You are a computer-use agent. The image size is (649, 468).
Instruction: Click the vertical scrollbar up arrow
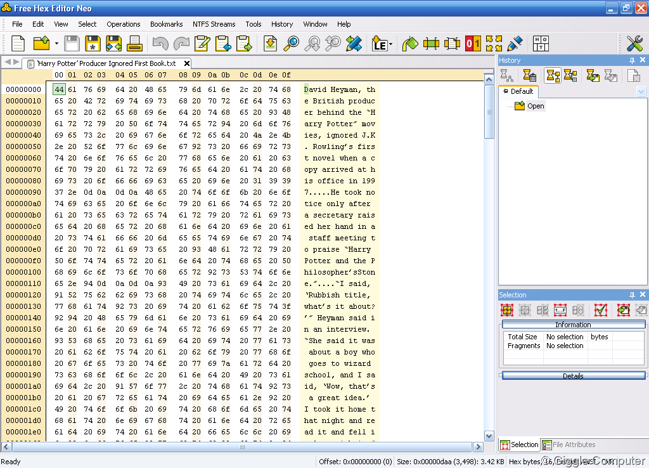tap(489, 79)
